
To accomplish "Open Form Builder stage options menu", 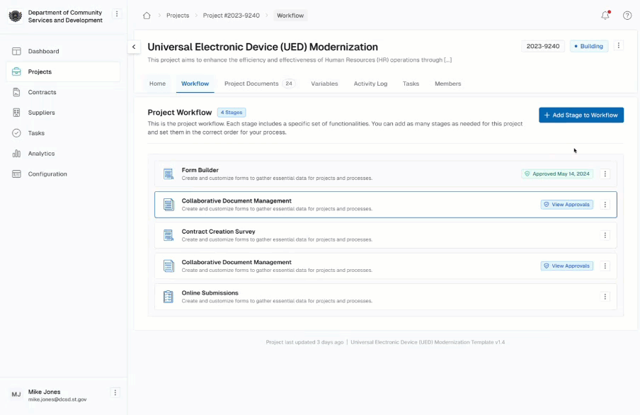I will pyautogui.click(x=605, y=174).
